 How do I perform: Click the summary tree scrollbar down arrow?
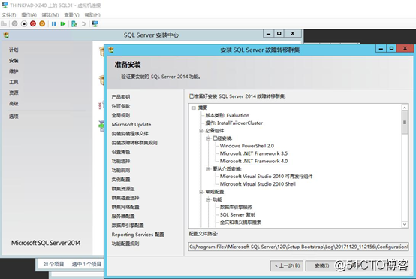(x=405, y=224)
